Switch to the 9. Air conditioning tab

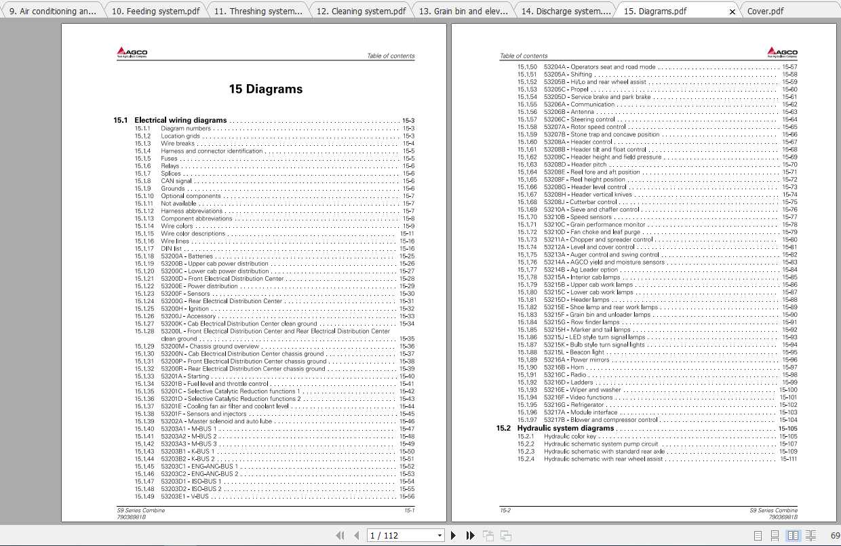(x=53, y=11)
